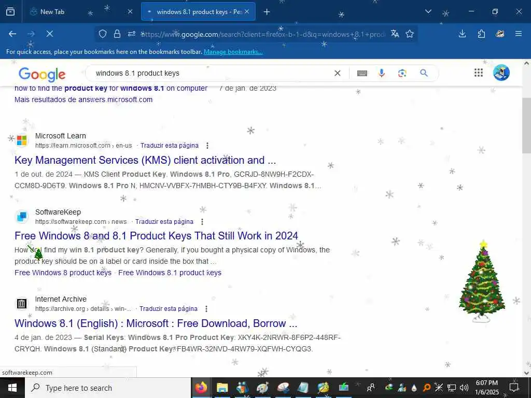Open the Firefox View icon
The height and width of the screenshot is (398, 531).
click(x=10, y=12)
